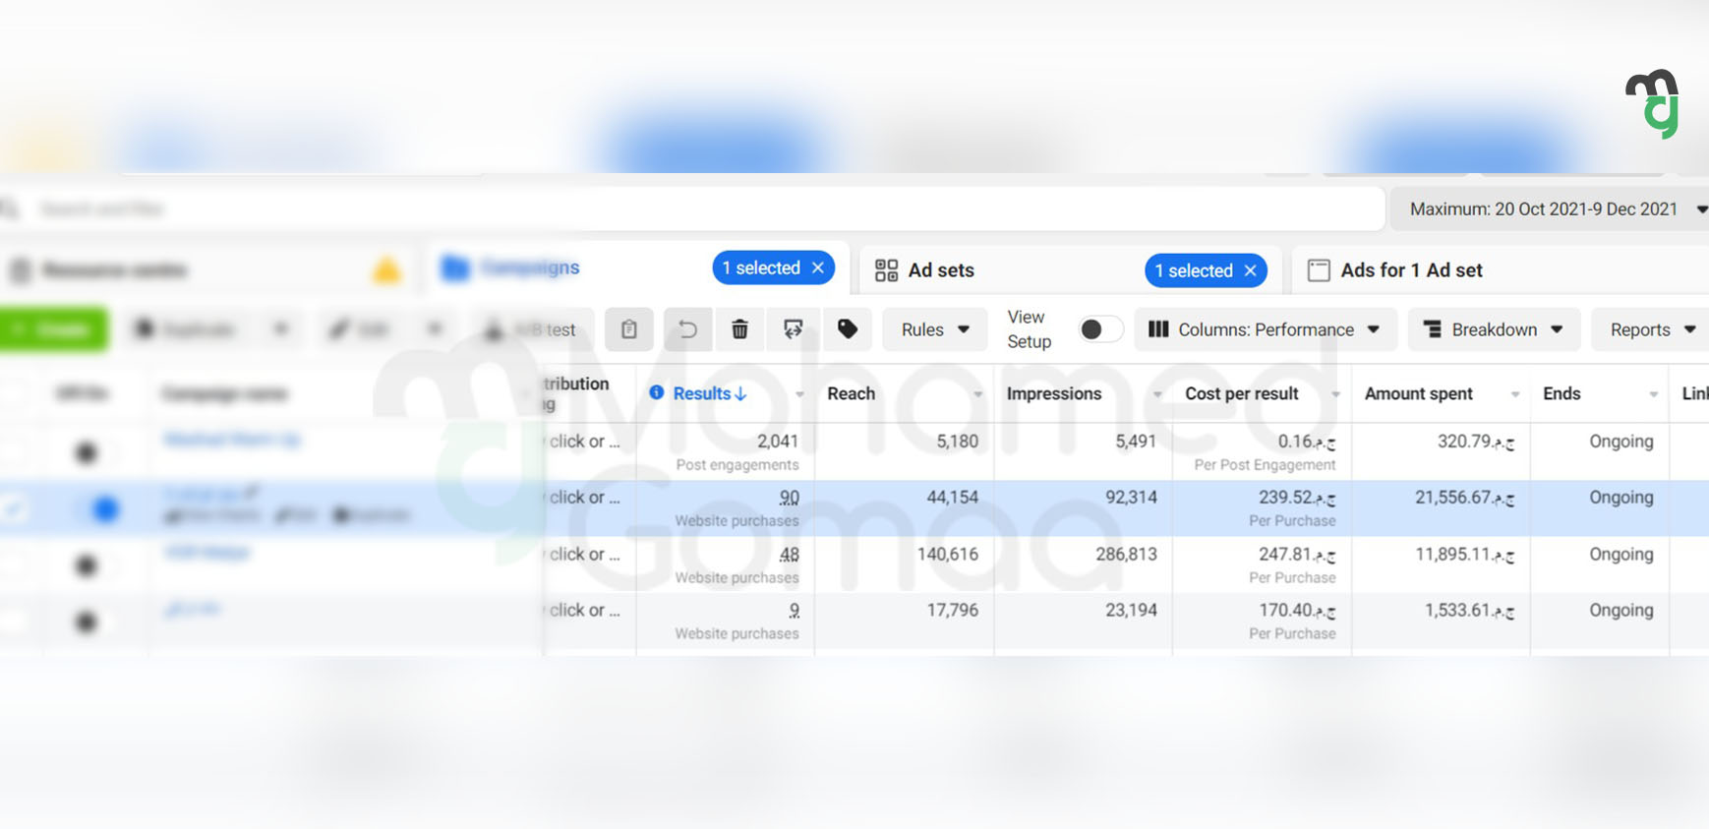The width and height of the screenshot is (1709, 829).
Task: Click the green Create button
Action: 53,329
